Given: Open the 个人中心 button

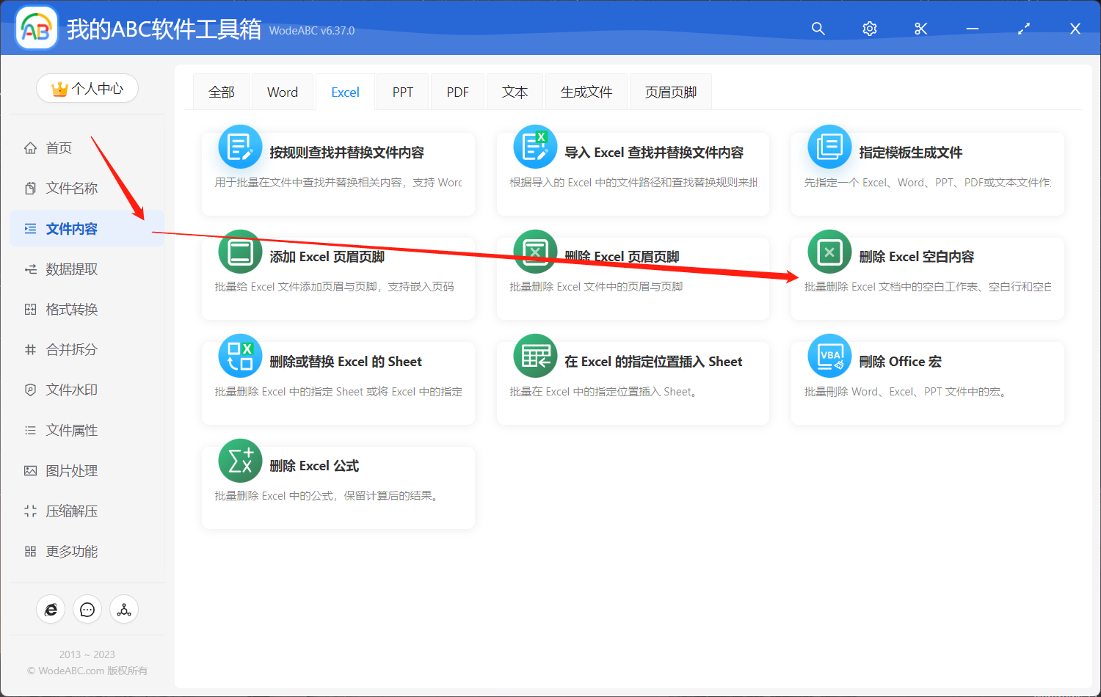Looking at the screenshot, I should tap(87, 89).
